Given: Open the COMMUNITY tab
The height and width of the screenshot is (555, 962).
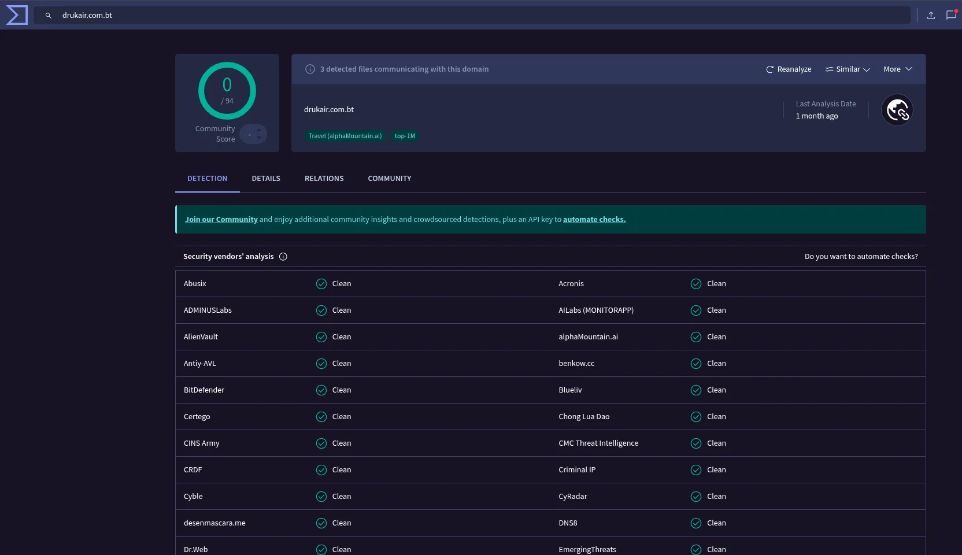Looking at the screenshot, I should [390, 179].
